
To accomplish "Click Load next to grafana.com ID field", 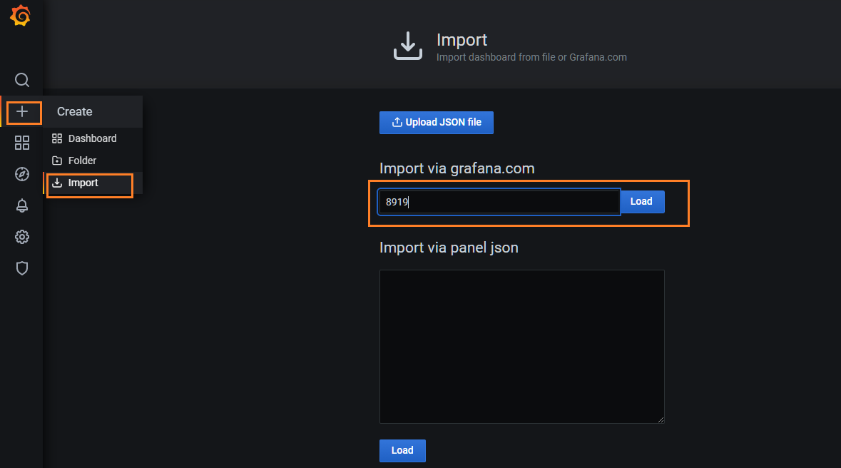I will [x=642, y=202].
